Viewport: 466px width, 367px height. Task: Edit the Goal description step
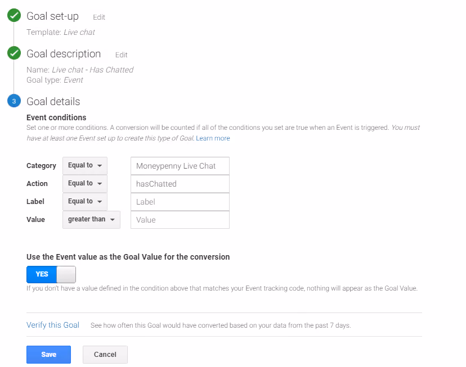click(x=121, y=55)
